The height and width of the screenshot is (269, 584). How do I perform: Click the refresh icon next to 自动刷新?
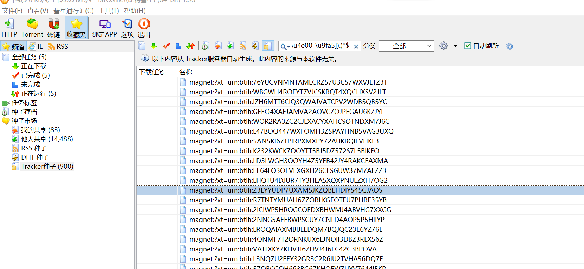(x=509, y=46)
